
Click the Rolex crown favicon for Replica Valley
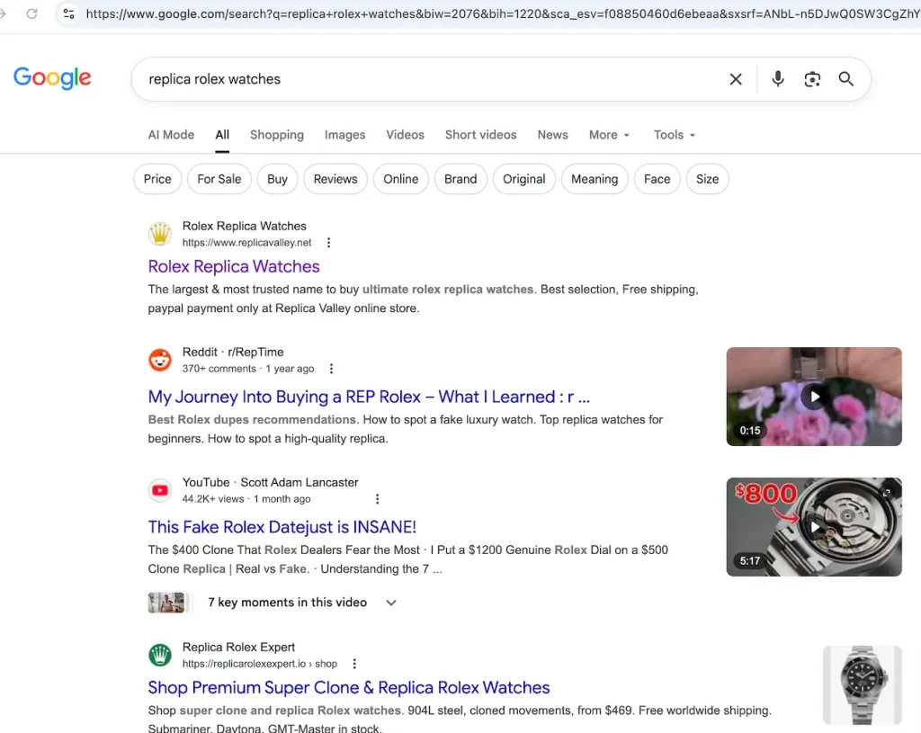[x=160, y=234]
